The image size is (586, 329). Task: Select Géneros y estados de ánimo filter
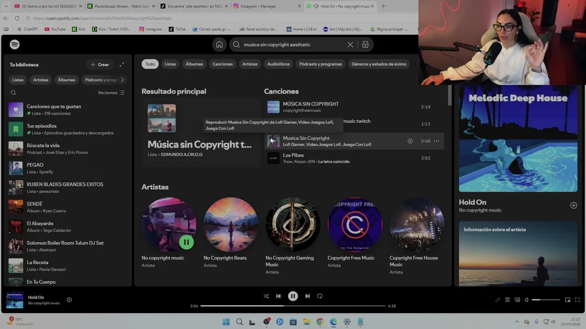tap(379, 64)
